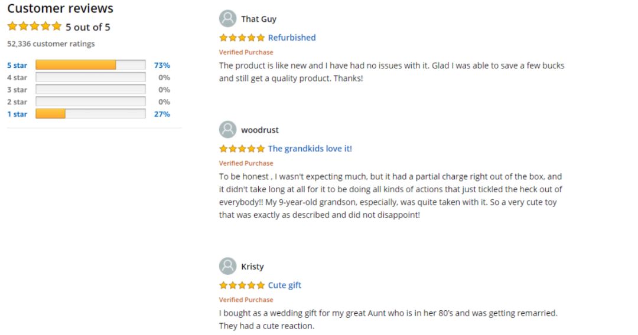Screen dimensions: 638x335
Task: Select reviewer name woodrust
Action: [x=259, y=130]
